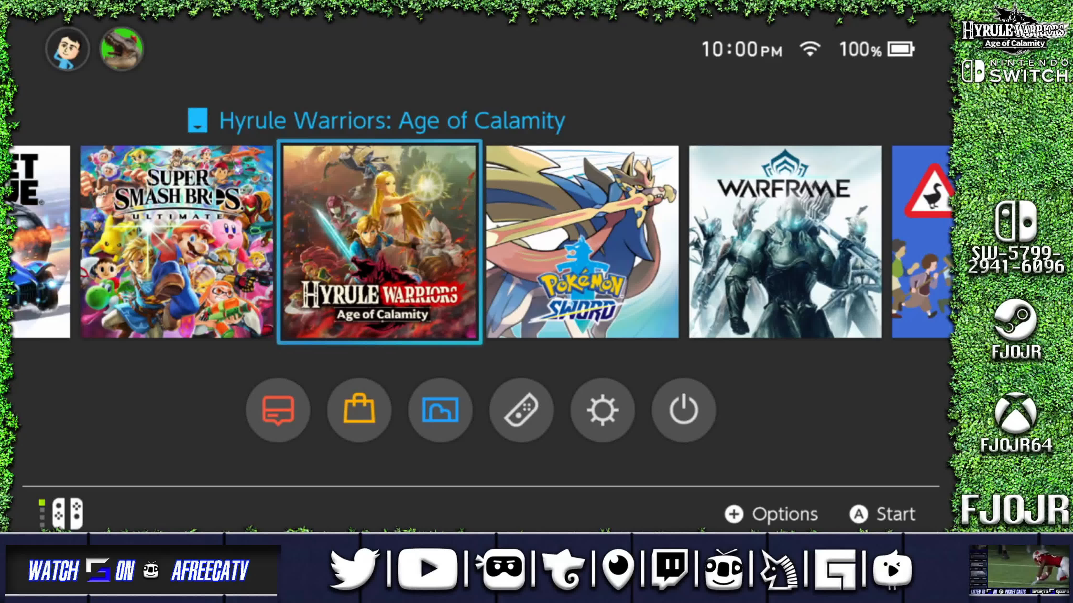Open the Nintendo Switch News icon

278,410
